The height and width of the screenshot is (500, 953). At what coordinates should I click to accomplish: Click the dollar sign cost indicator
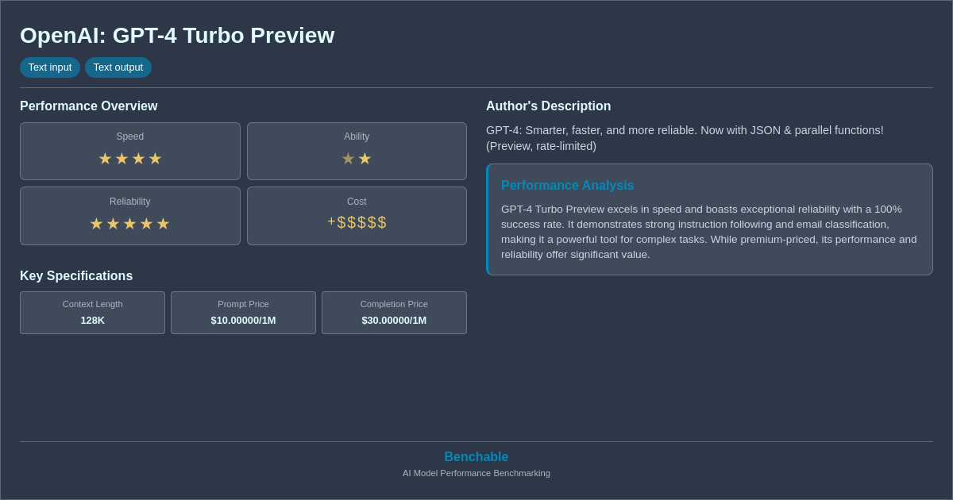point(361,222)
